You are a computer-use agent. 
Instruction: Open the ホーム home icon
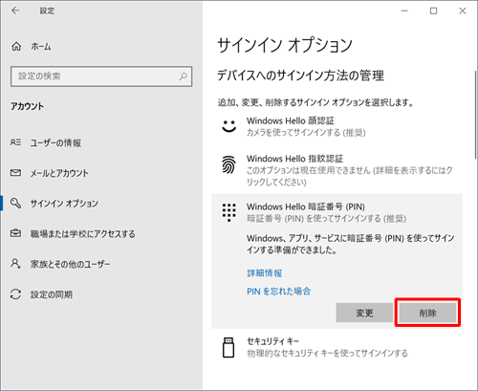point(16,47)
